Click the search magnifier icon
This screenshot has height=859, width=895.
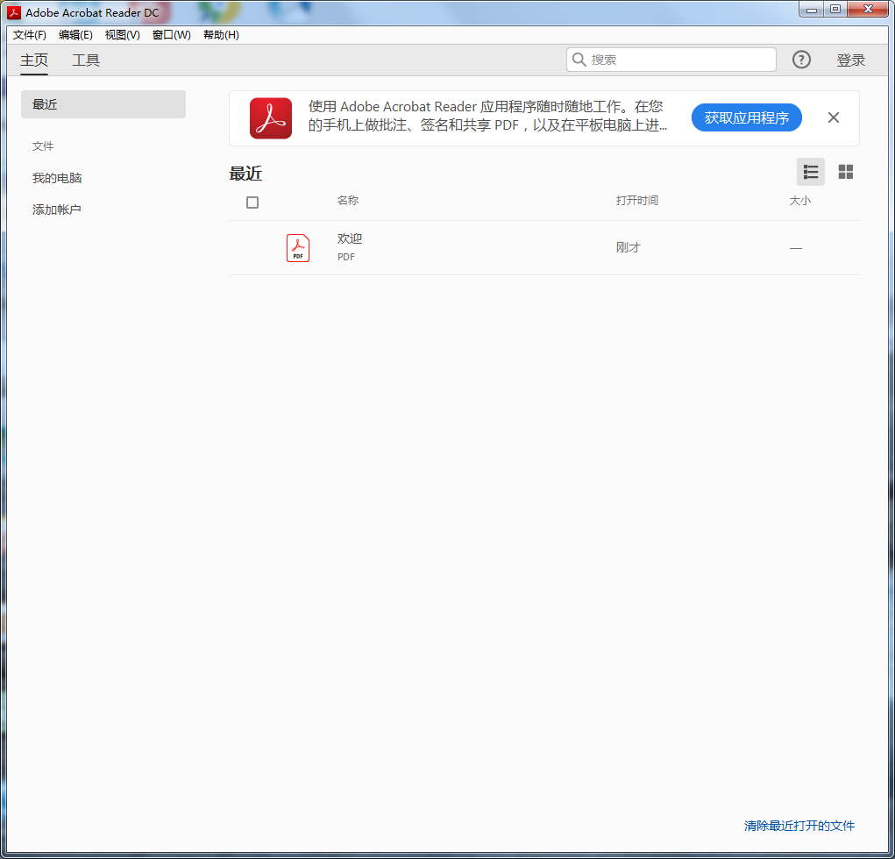pyautogui.click(x=579, y=60)
